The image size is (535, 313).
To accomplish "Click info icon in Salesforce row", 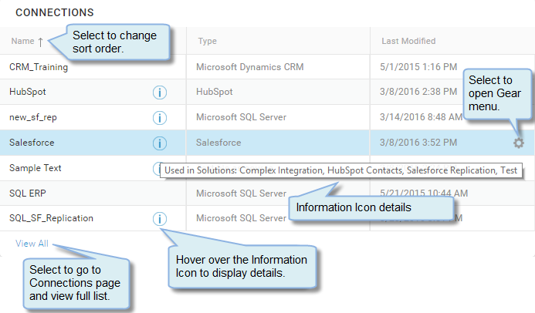I will (160, 143).
